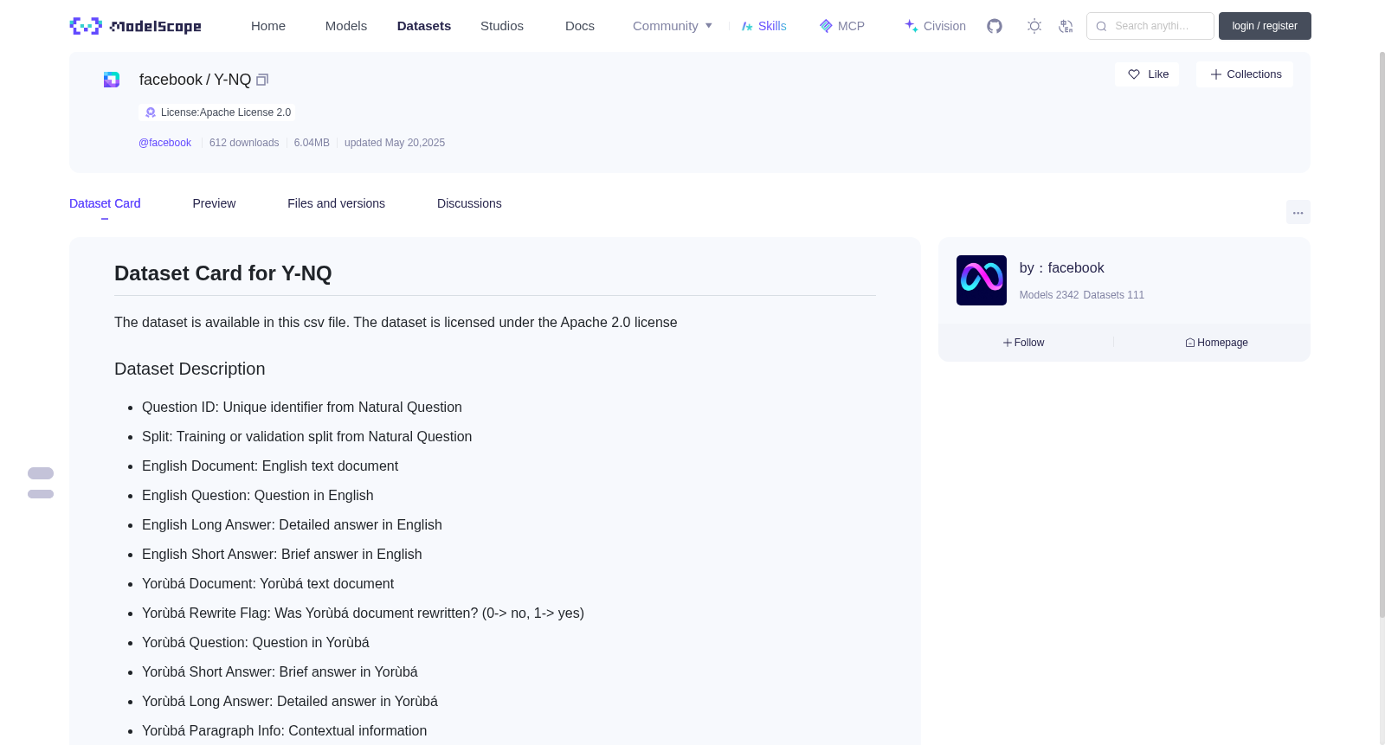Click the 'English Short Answer' bullet item
Viewport: 1385px width, 745px height.
[282, 555]
